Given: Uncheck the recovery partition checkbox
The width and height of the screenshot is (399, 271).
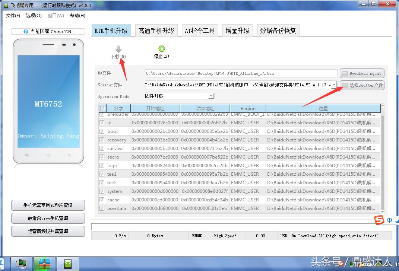Looking at the screenshot, I should click(x=102, y=140).
